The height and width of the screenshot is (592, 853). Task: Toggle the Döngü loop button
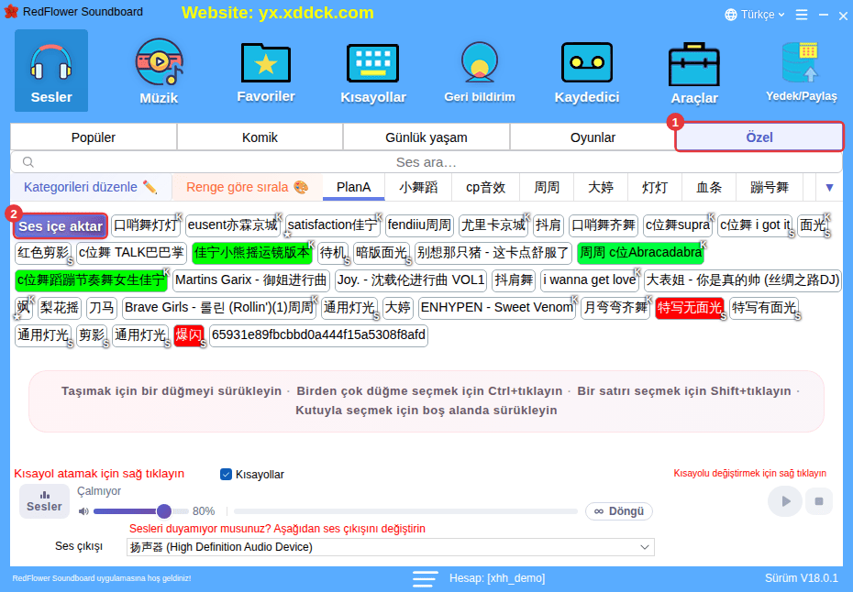click(618, 511)
